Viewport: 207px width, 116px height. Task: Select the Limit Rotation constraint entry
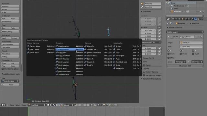(x=70, y=65)
